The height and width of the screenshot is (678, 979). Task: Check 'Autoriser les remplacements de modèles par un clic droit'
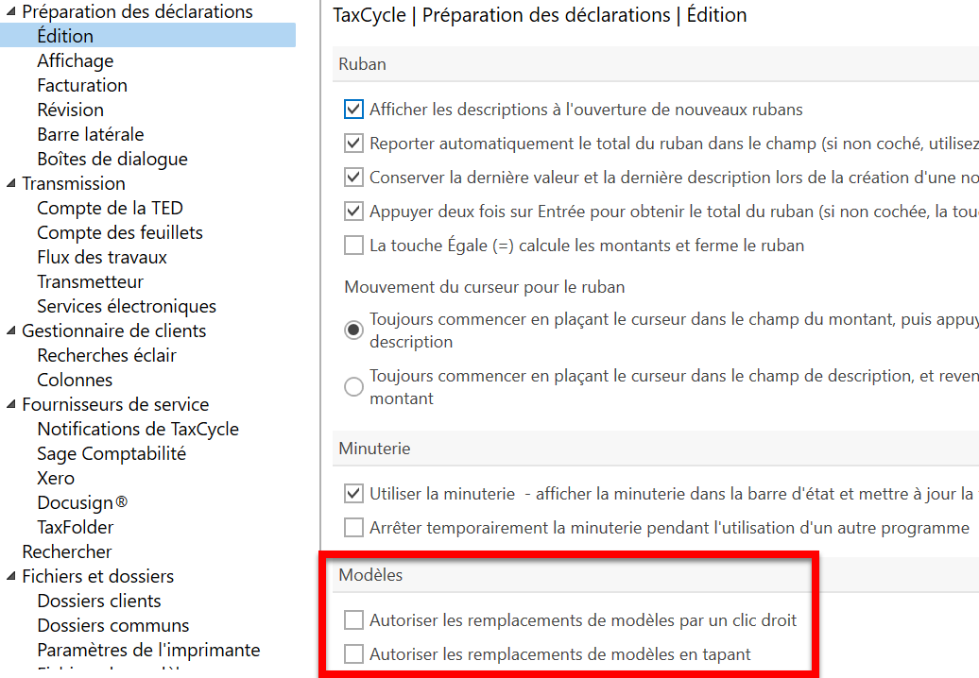coord(353,620)
